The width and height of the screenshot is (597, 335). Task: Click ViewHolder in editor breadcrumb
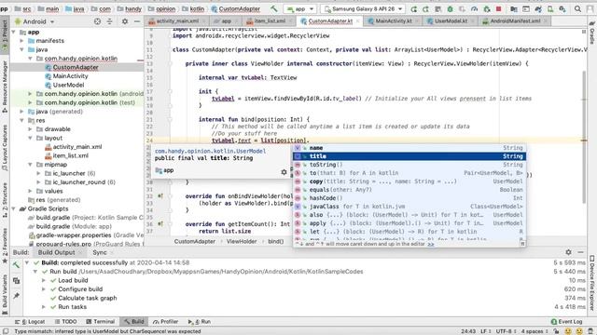pyautogui.click(x=242, y=241)
